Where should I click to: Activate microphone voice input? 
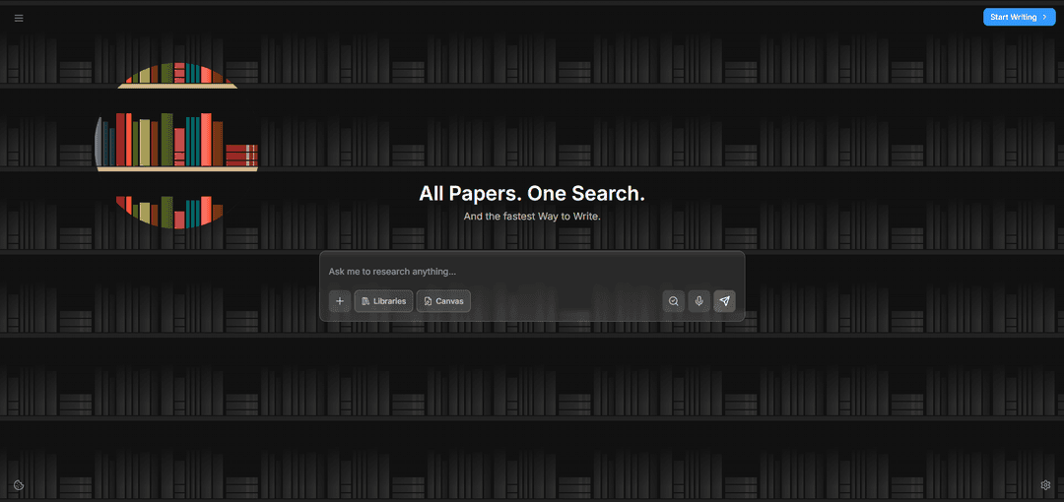click(x=699, y=301)
